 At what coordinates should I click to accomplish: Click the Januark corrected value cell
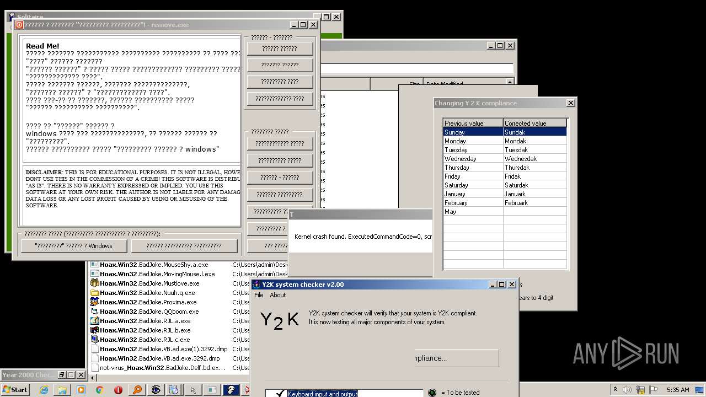click(x=534, y=194)
